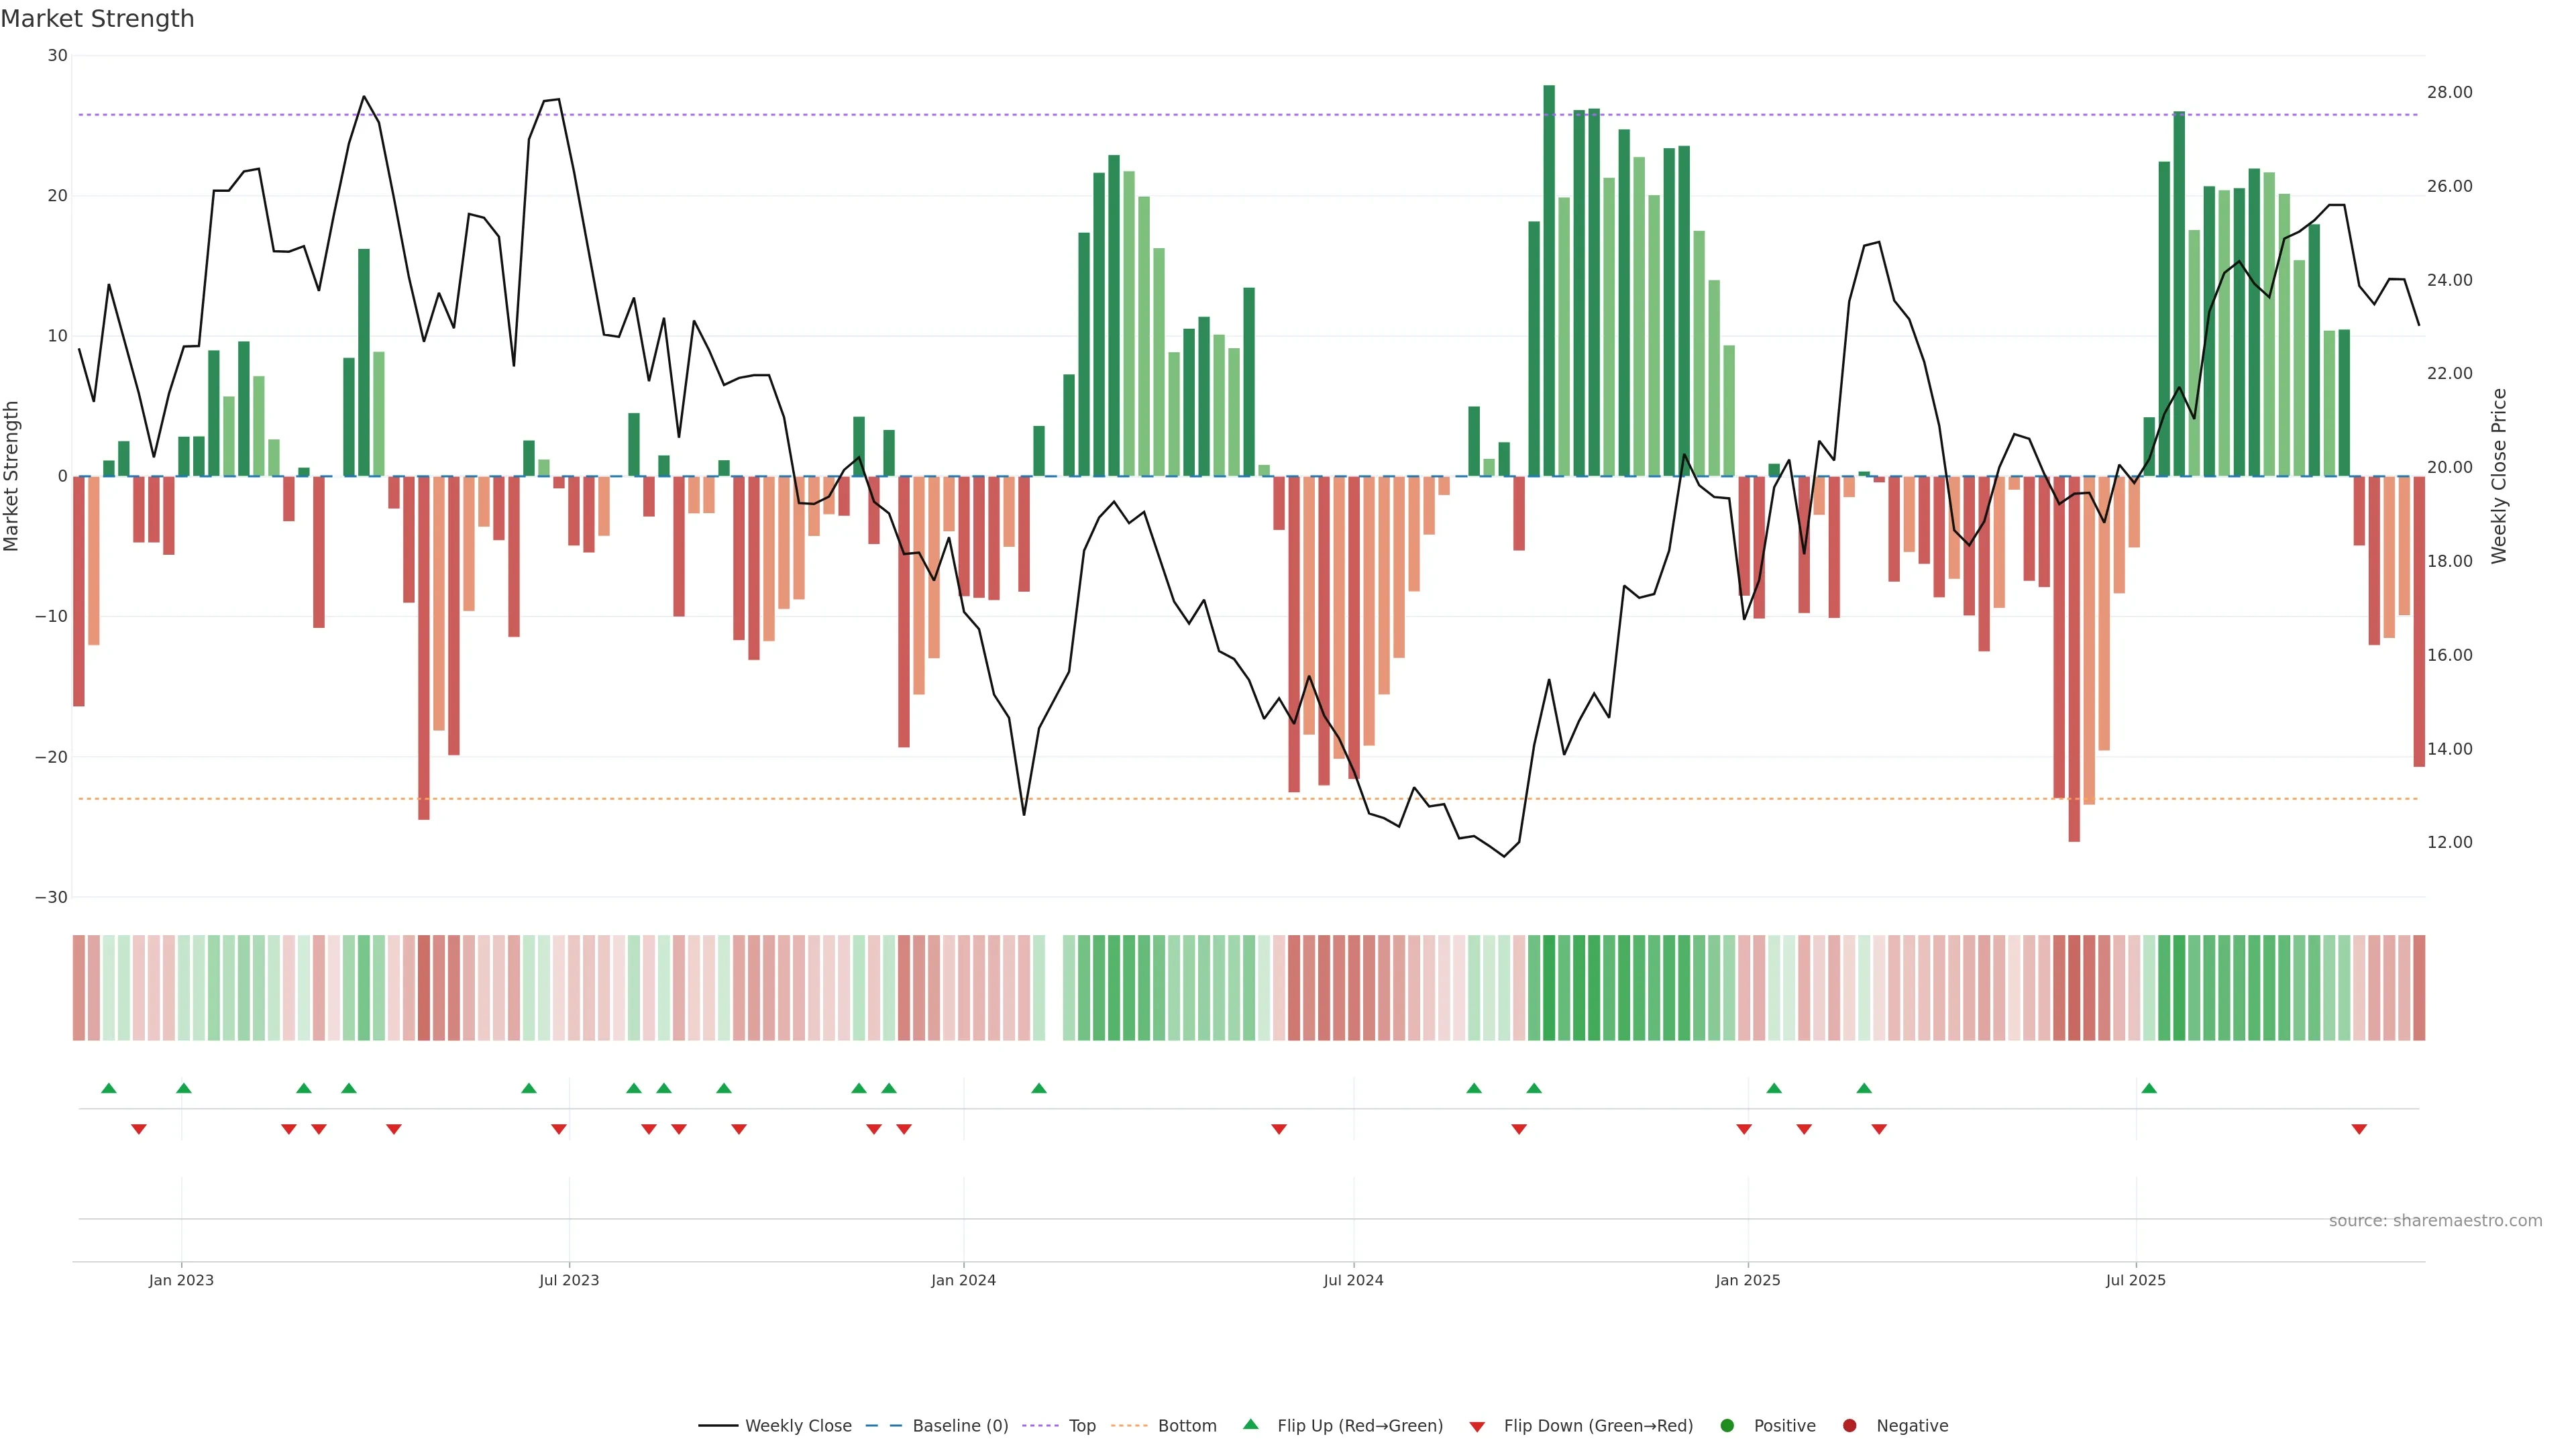
Task: Click the Market Strength chart title
Action: coord(97,19)
